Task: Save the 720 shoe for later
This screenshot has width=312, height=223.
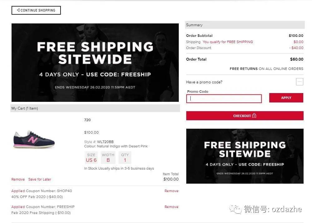Action: pyautogui.click(x=40, y=179)
